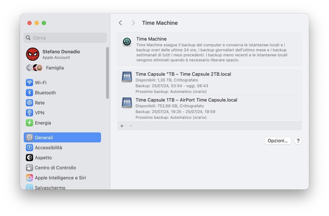
Task: Click the Energia lightning icon
Action: [x=29, y=123]
